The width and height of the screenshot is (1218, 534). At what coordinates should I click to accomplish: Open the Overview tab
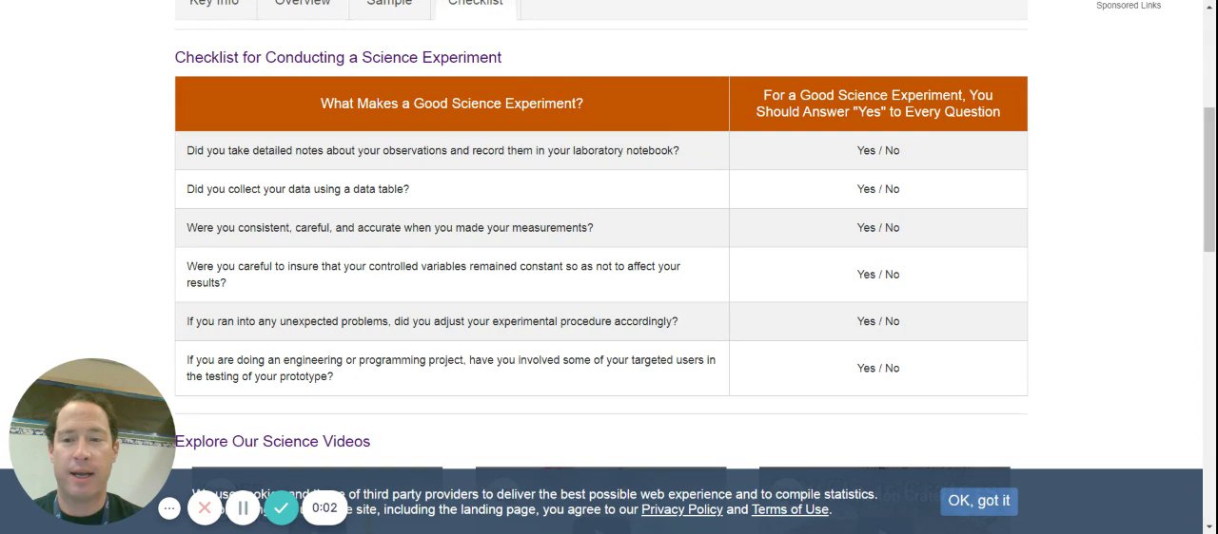coord(303,4)
